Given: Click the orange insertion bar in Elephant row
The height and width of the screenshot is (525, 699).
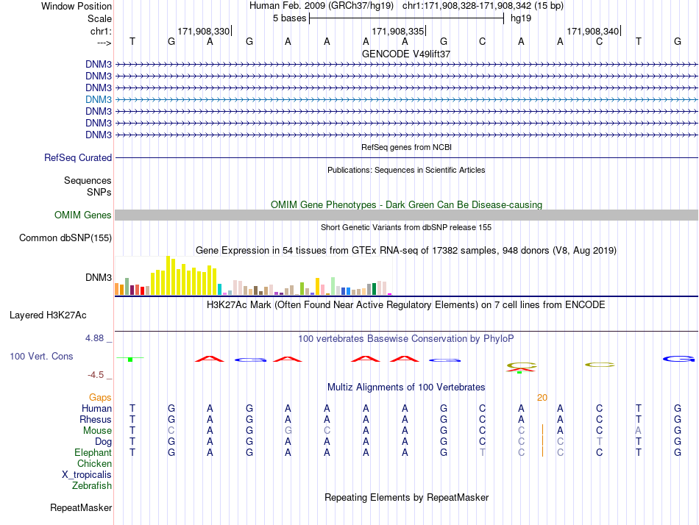Looking at the screenshot, I should coord(542,452).
